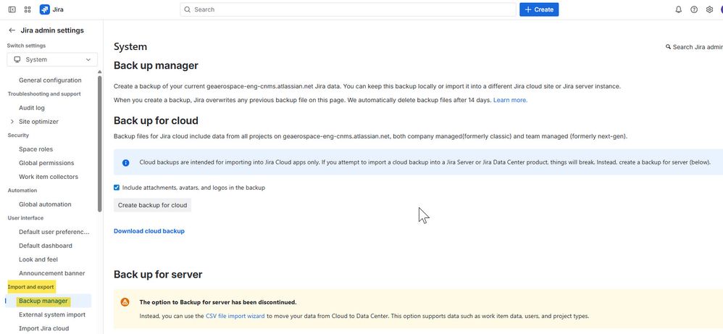
Task: Open Announcement banner settings
Action: 51,273
